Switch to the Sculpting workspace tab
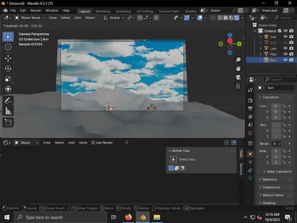297x223 pixels. pyautogui.click(x=123, y=11)
